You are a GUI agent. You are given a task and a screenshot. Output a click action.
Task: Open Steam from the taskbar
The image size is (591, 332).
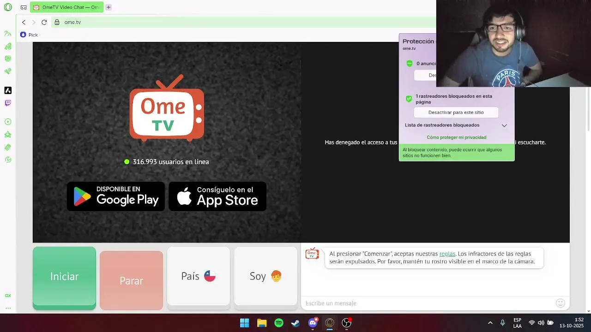pyautogui.click(x=295, y=323)
